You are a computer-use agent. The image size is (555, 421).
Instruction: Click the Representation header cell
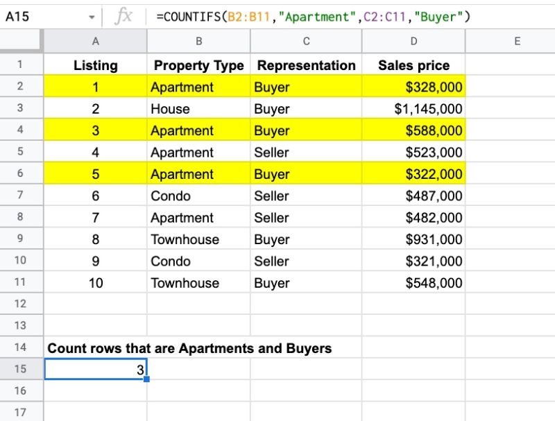(306, 65)
